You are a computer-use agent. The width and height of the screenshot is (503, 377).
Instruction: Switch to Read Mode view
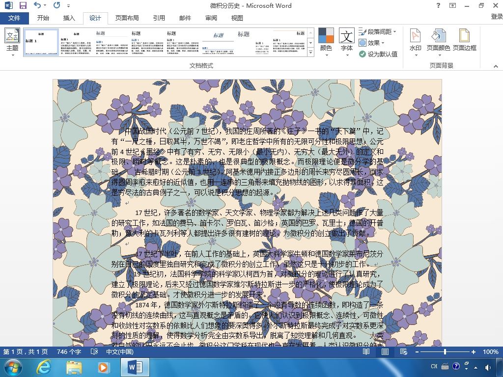coord(366,351)
